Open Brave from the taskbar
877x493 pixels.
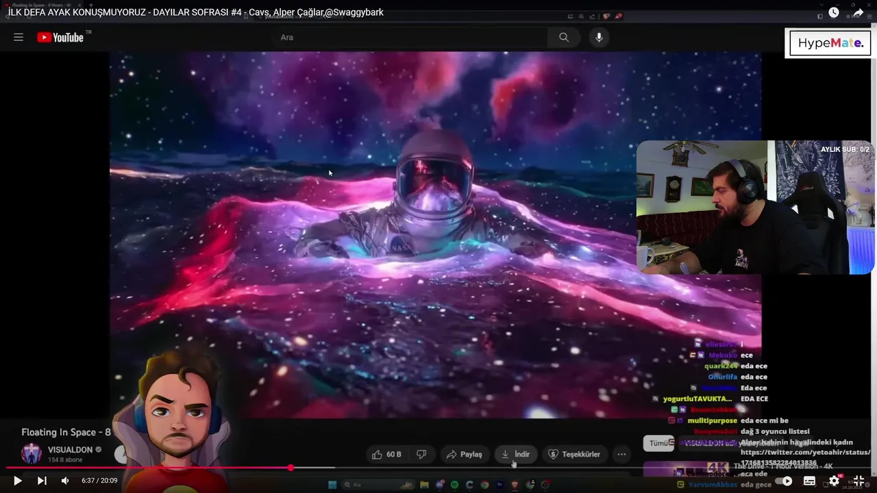515,485
